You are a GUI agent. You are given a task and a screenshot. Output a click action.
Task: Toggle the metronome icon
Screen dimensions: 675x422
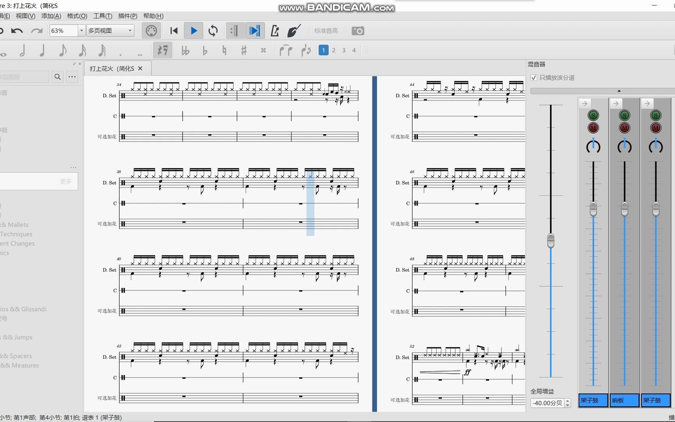point(275,31)
